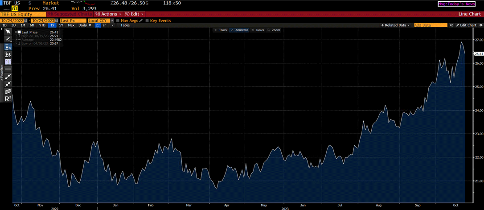
Task: Open chart style options dropdown arrow
Action: [112, 25]
